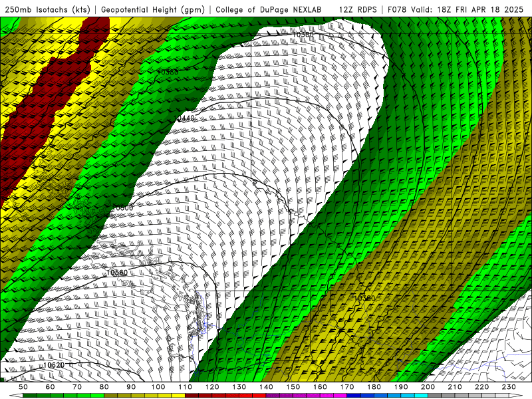Click the 230 value on the color scale
The width and height of the screenshot is (532, 399).
509,387
